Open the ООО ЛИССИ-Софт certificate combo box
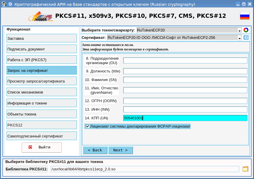This screenshot has height=179, width=254. (174, 38)
